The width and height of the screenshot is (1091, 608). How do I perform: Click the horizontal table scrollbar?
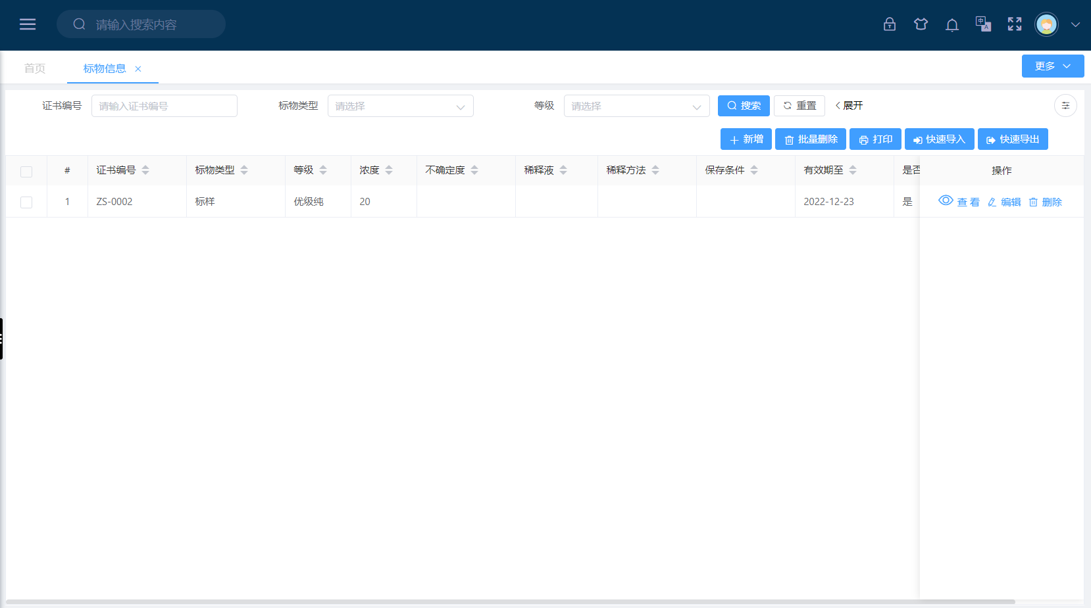coord(511,601)
